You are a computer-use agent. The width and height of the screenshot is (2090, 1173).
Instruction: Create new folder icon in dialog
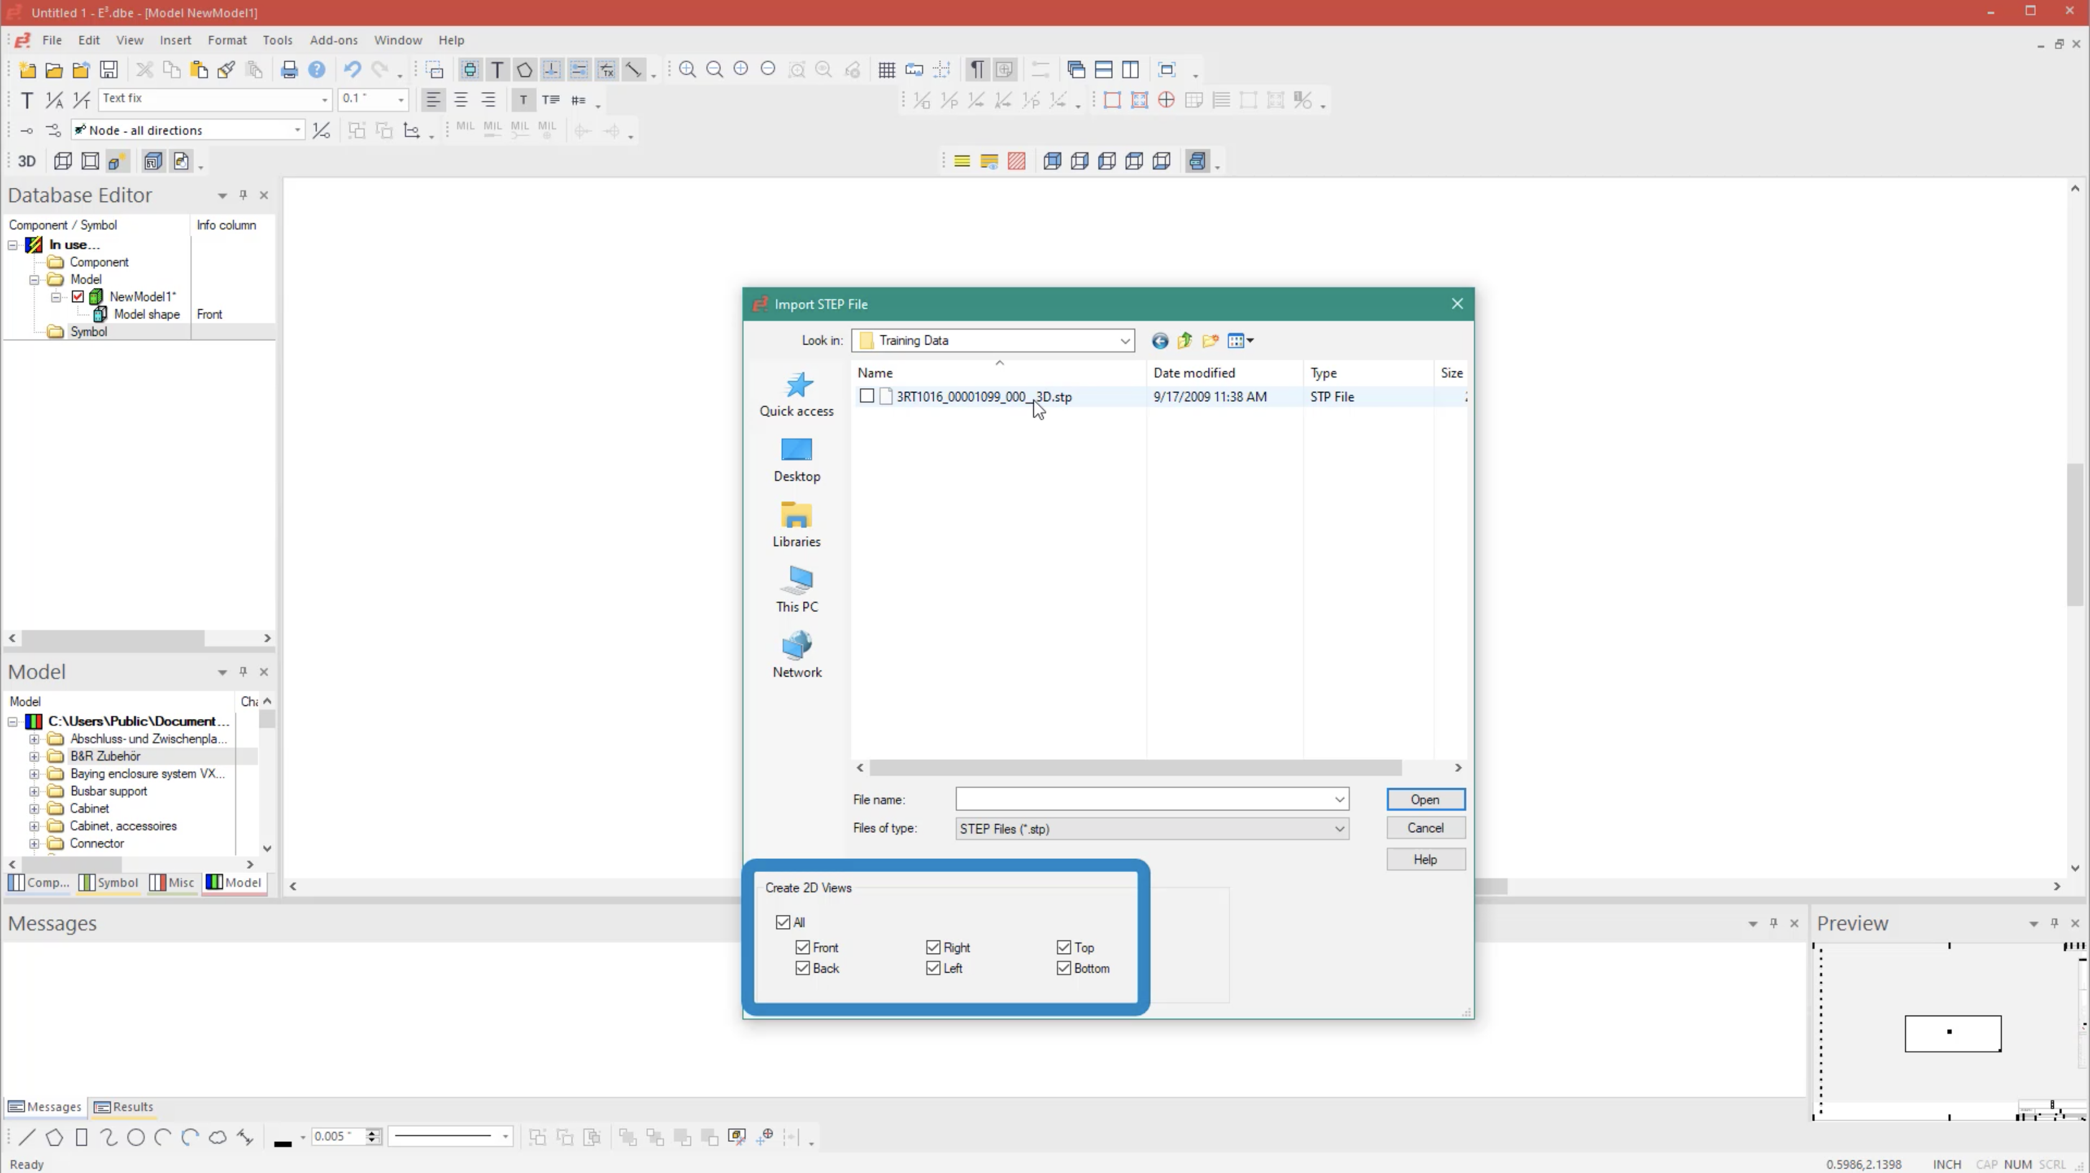click(x=1210, y=341)
